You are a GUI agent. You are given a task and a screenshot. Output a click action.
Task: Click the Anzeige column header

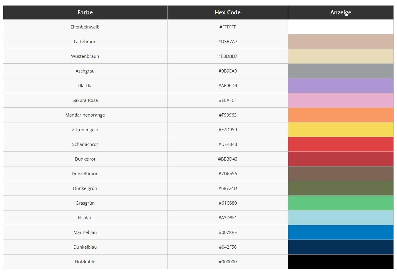point(341,12)
